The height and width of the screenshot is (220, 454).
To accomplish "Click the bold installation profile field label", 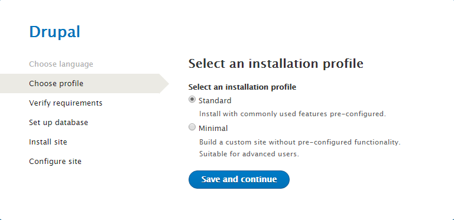I will [x=242, y=87].
